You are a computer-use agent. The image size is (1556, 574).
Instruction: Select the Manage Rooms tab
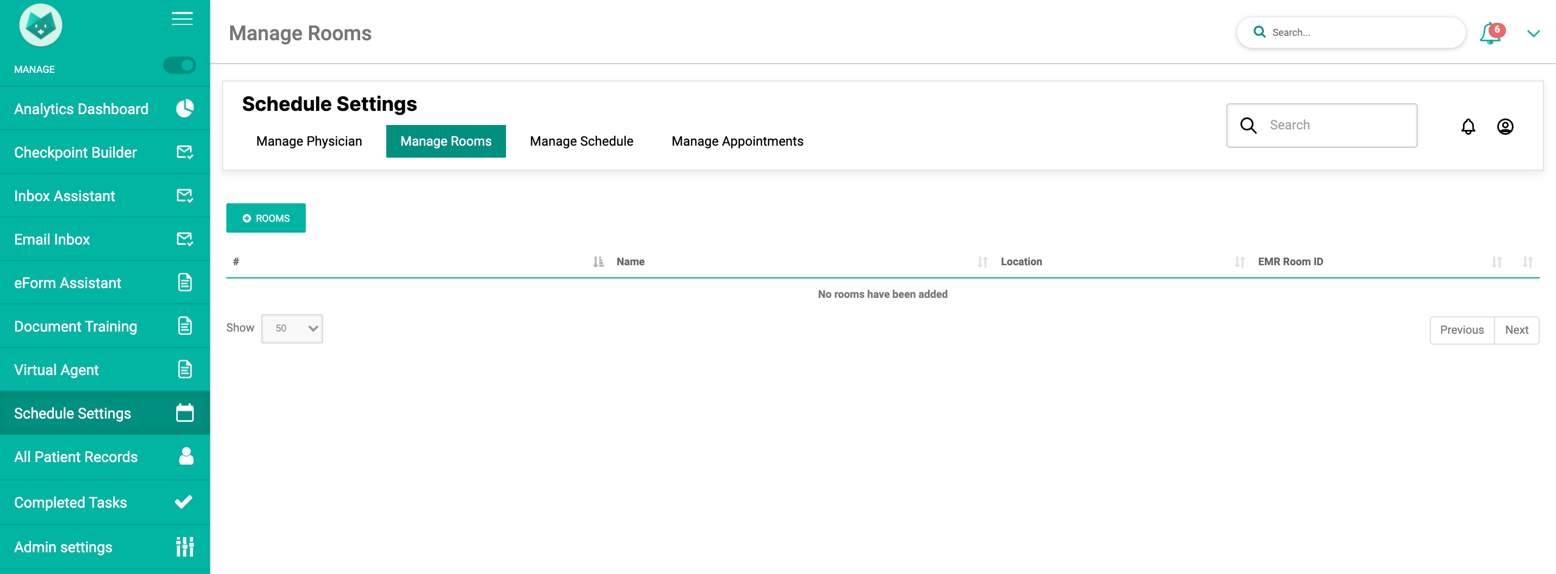[446, 141]
